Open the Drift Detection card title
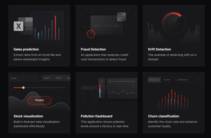 (x=159, y=49)
